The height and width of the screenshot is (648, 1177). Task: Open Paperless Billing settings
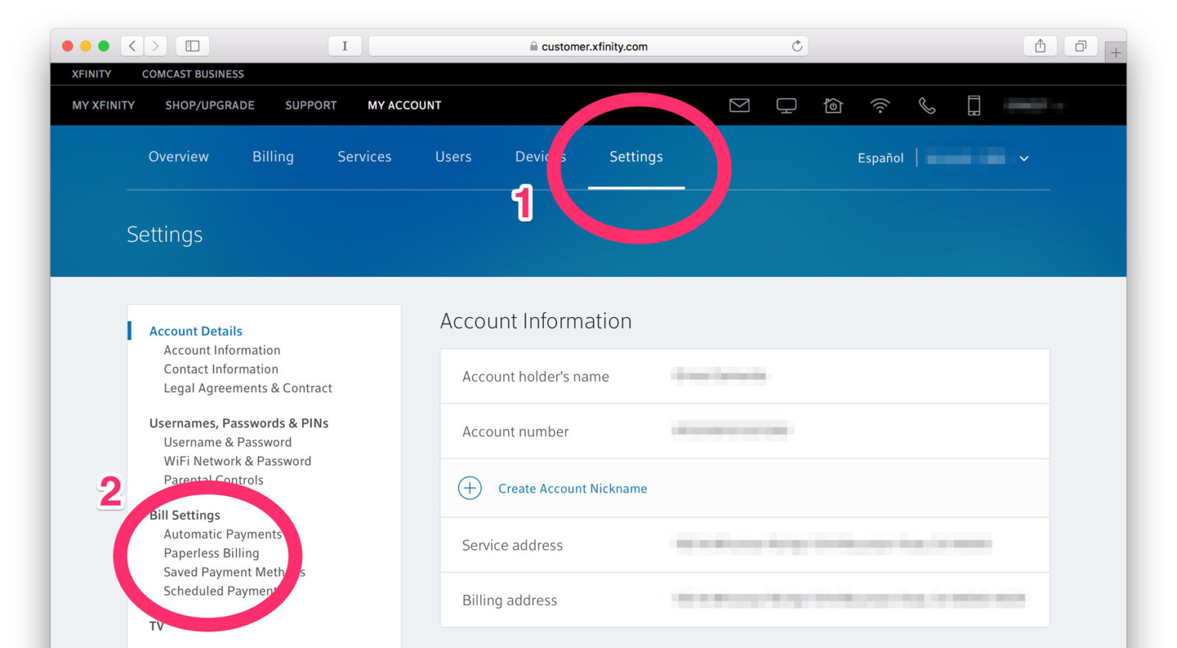coord(211,553)
